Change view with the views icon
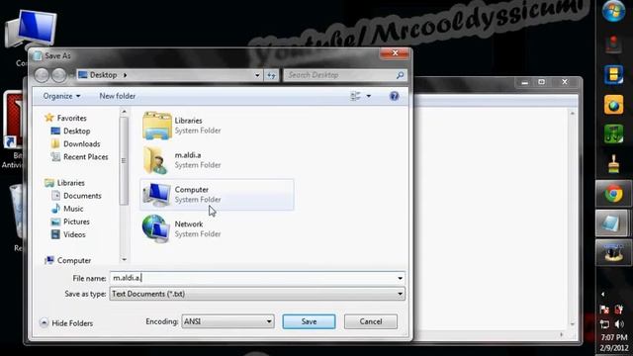This screenshot has width=633, height=356. tap(355, 96)
